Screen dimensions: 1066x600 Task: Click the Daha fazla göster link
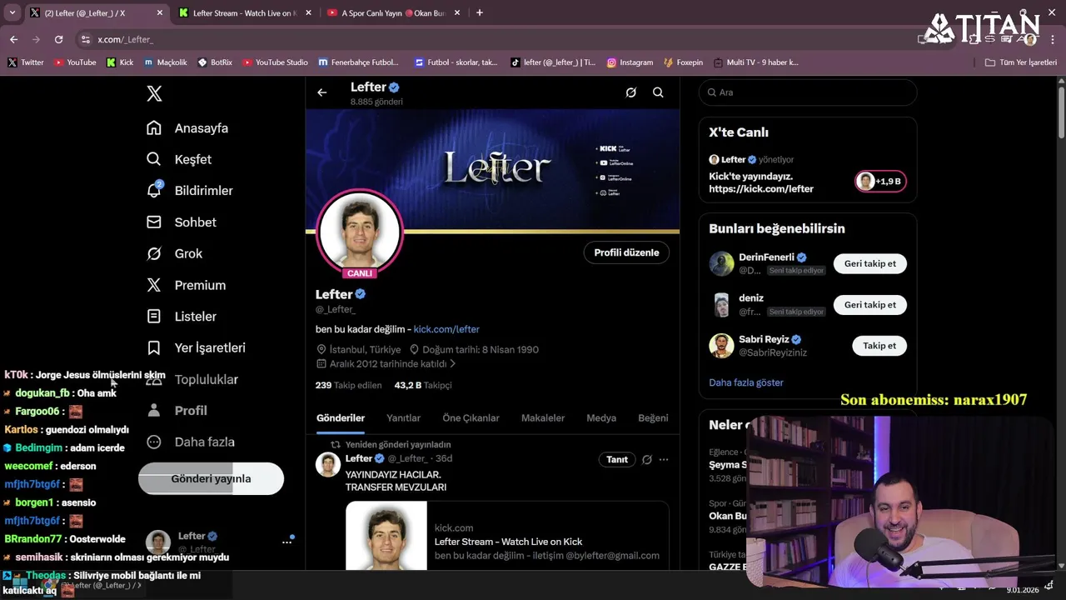pos(746,382)
